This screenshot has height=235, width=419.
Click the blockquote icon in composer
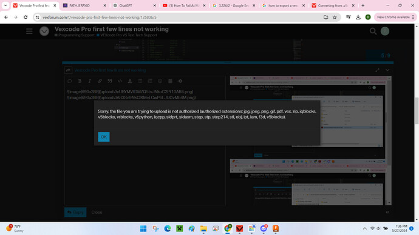[110, 81]
